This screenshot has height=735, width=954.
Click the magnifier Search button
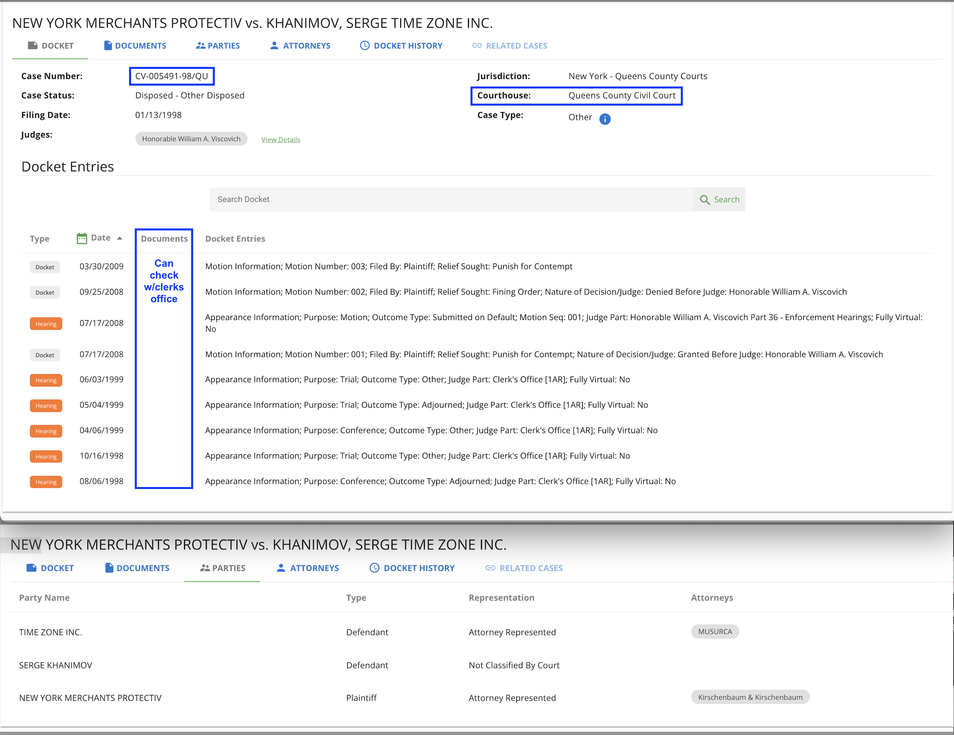(719, 199)
